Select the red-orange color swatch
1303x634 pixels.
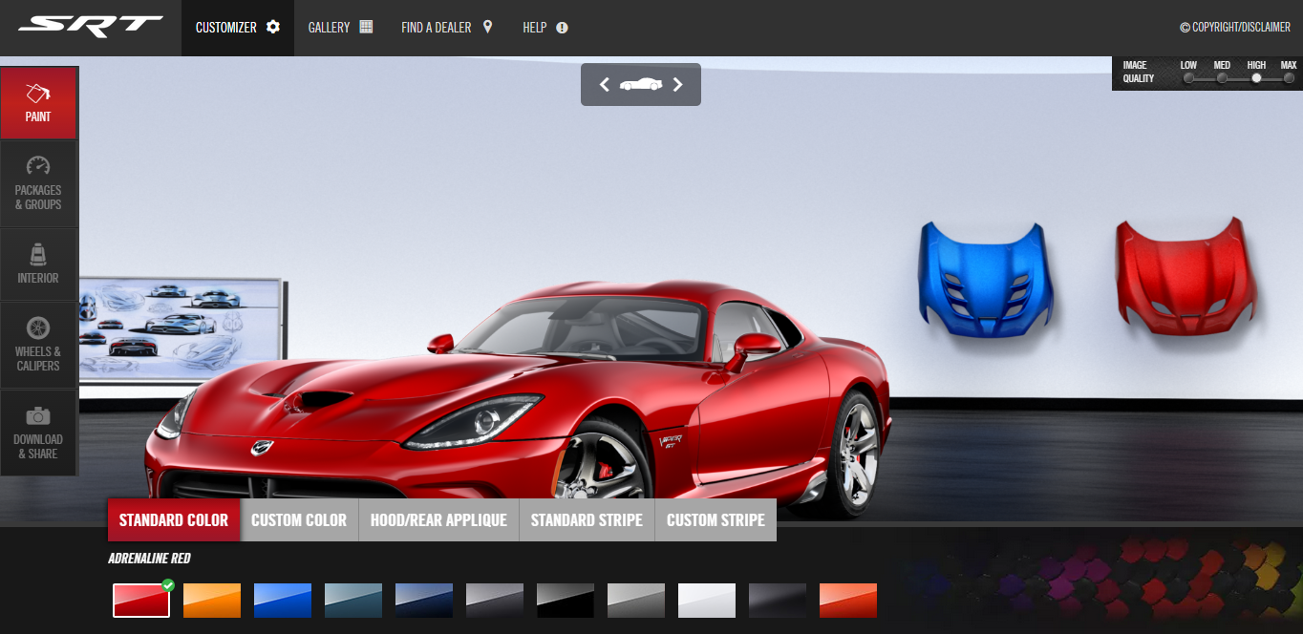848,601
